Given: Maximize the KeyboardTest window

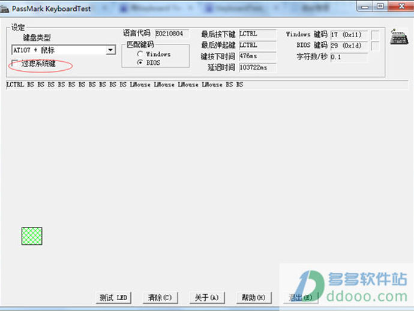Looking at the screenshot, I should point(380,7).
